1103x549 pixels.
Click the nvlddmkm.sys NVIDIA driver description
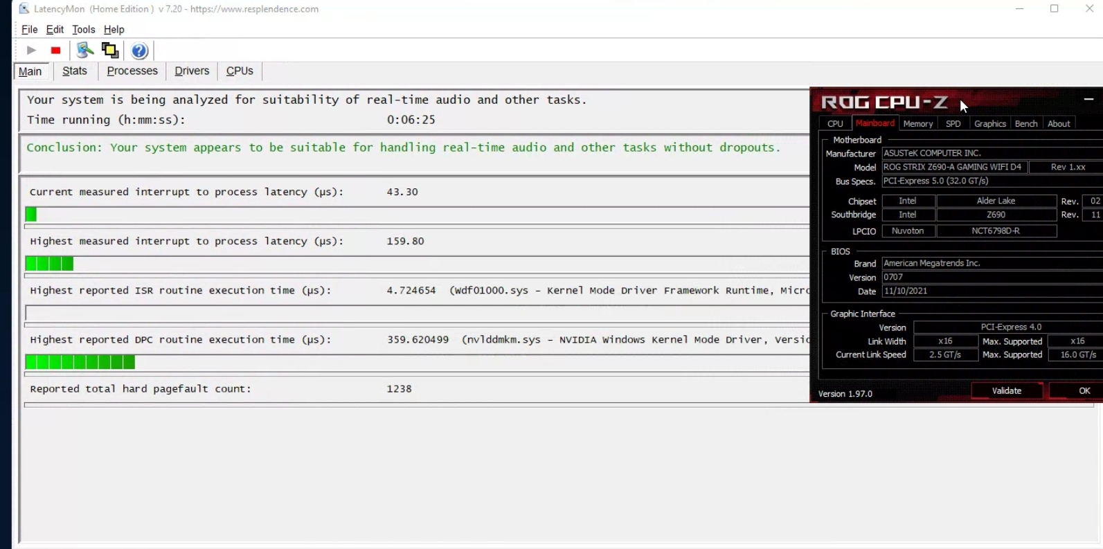[636, 339]
